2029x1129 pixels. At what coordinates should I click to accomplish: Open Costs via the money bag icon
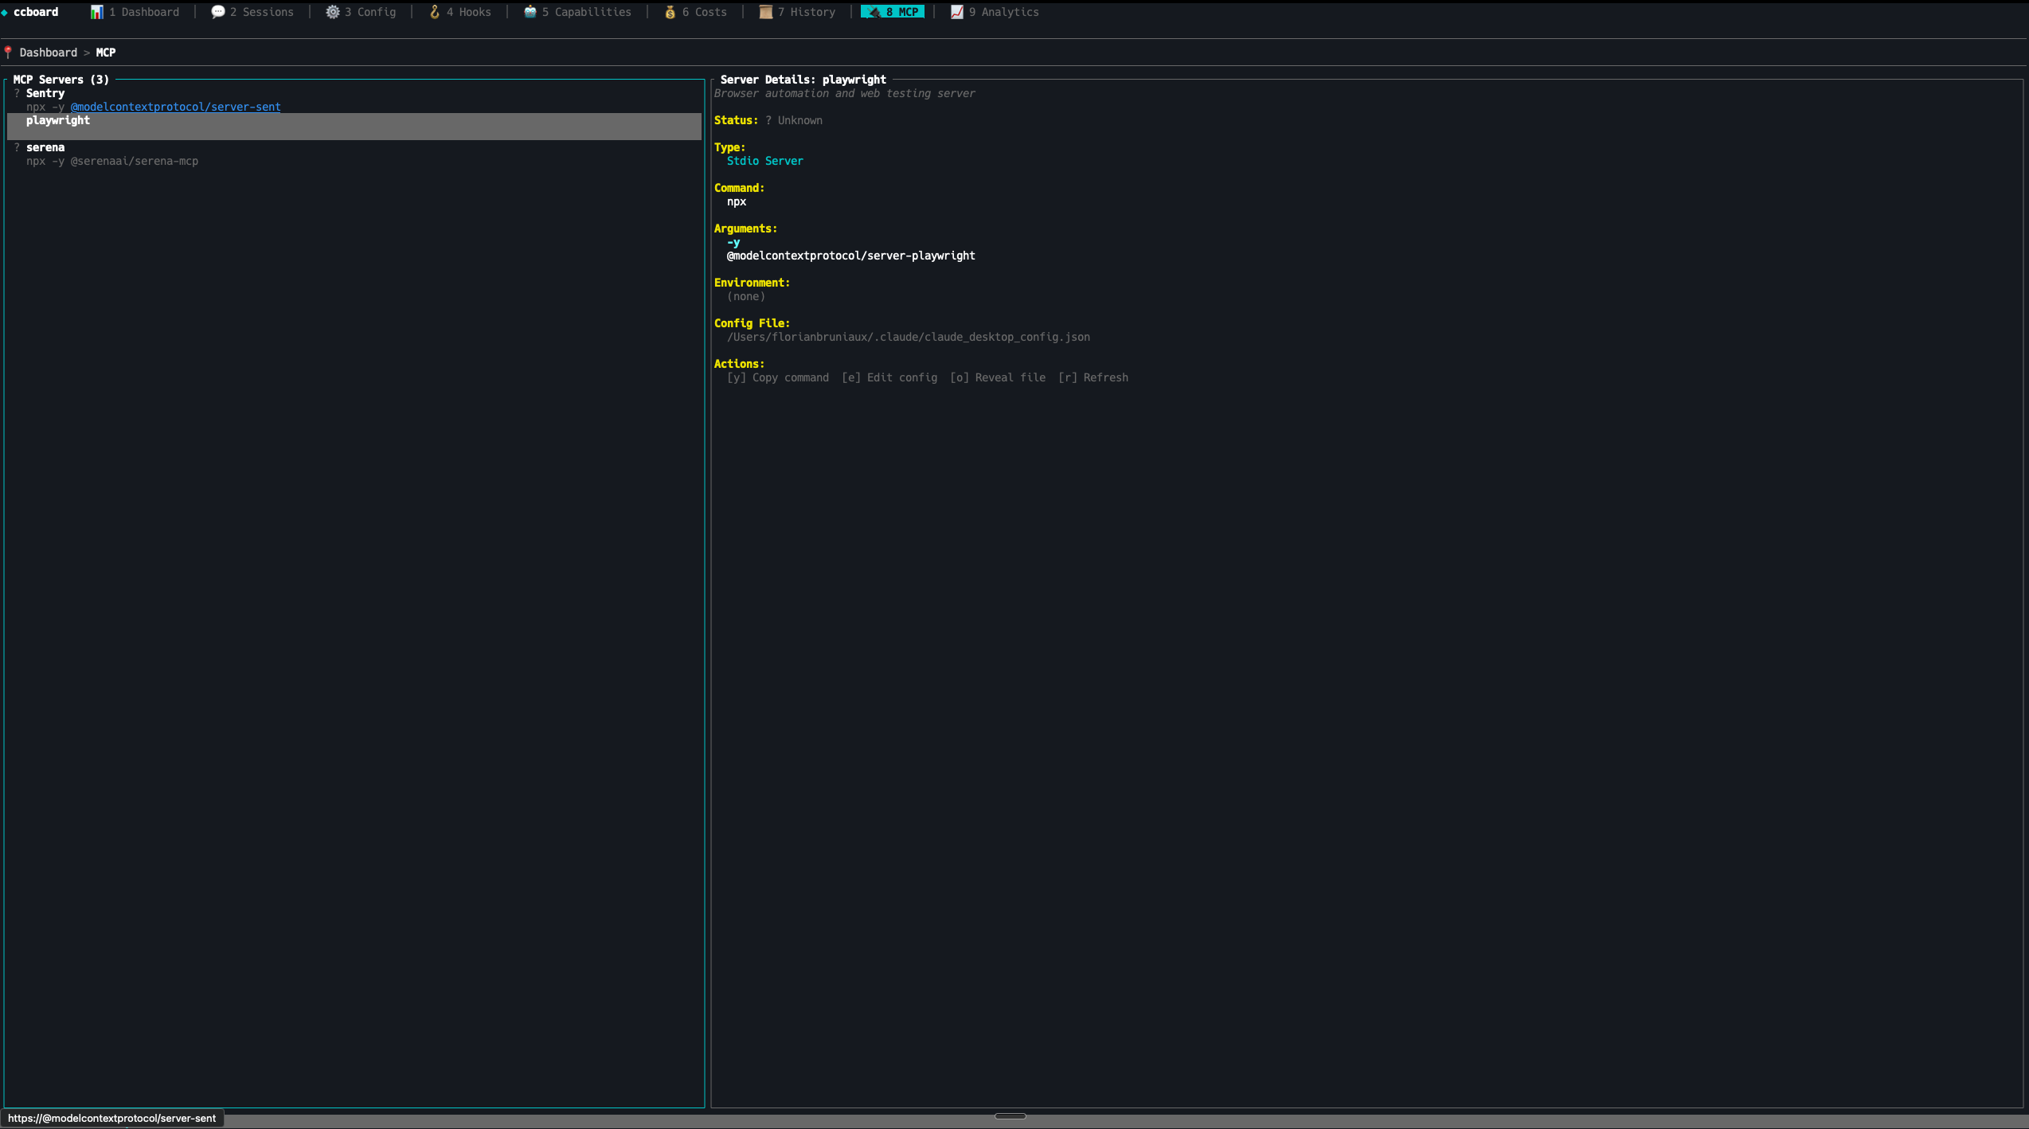671,12
